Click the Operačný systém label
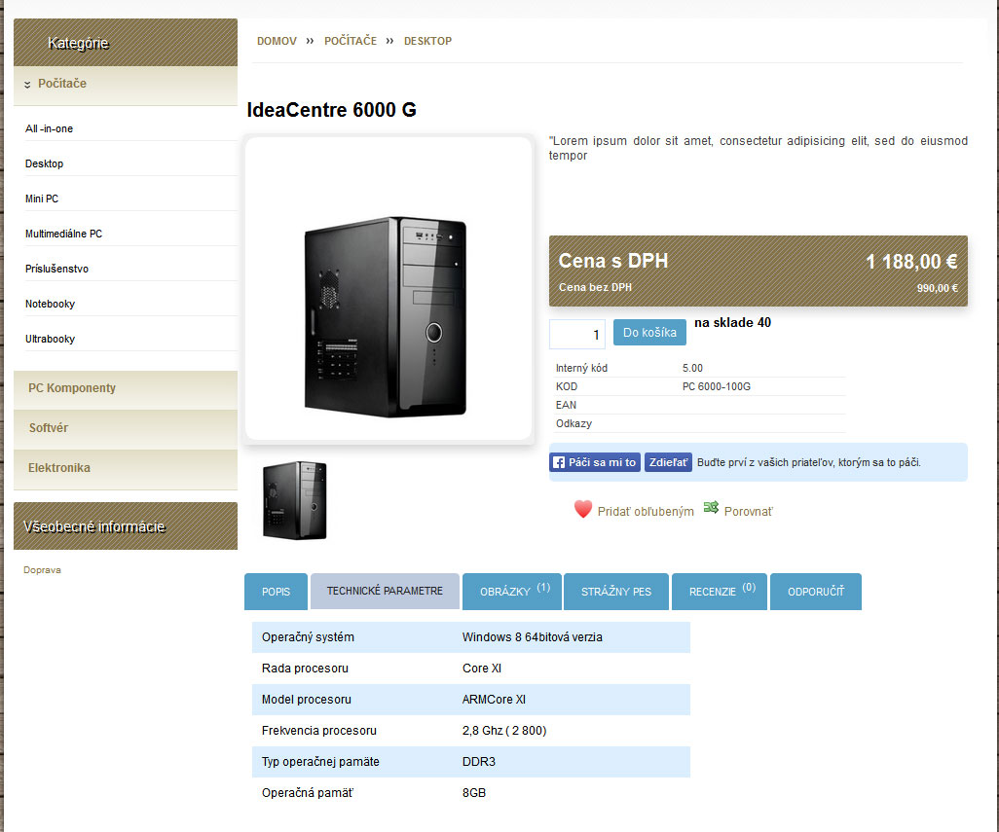Screen dimensions: 999x832 click(308, 637)
